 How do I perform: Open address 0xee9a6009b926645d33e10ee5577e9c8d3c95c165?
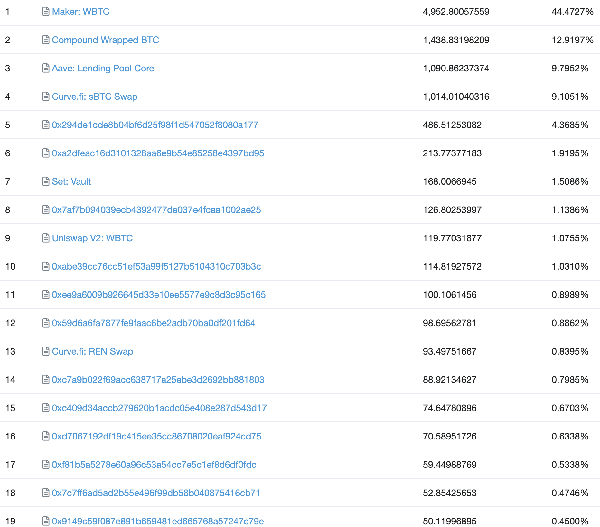tap(159, 295)
